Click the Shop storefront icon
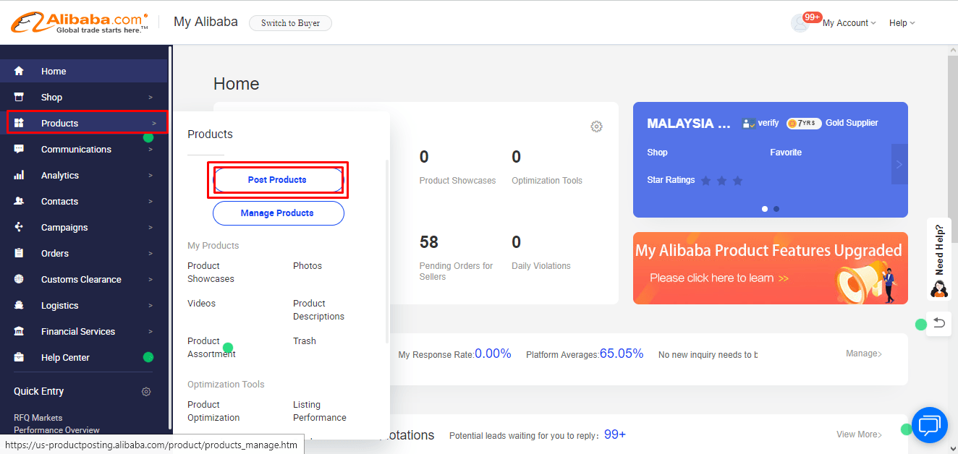The image size is (958, 454). (x=19, y=97)
